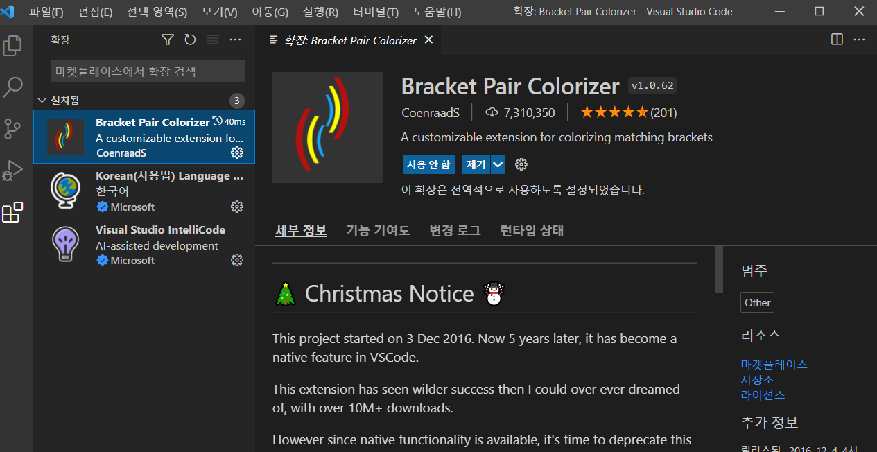Manage gear for Visual Studio IntelliCode
The width and height of the screenshot is (877, 452).
tap(236, 260)
